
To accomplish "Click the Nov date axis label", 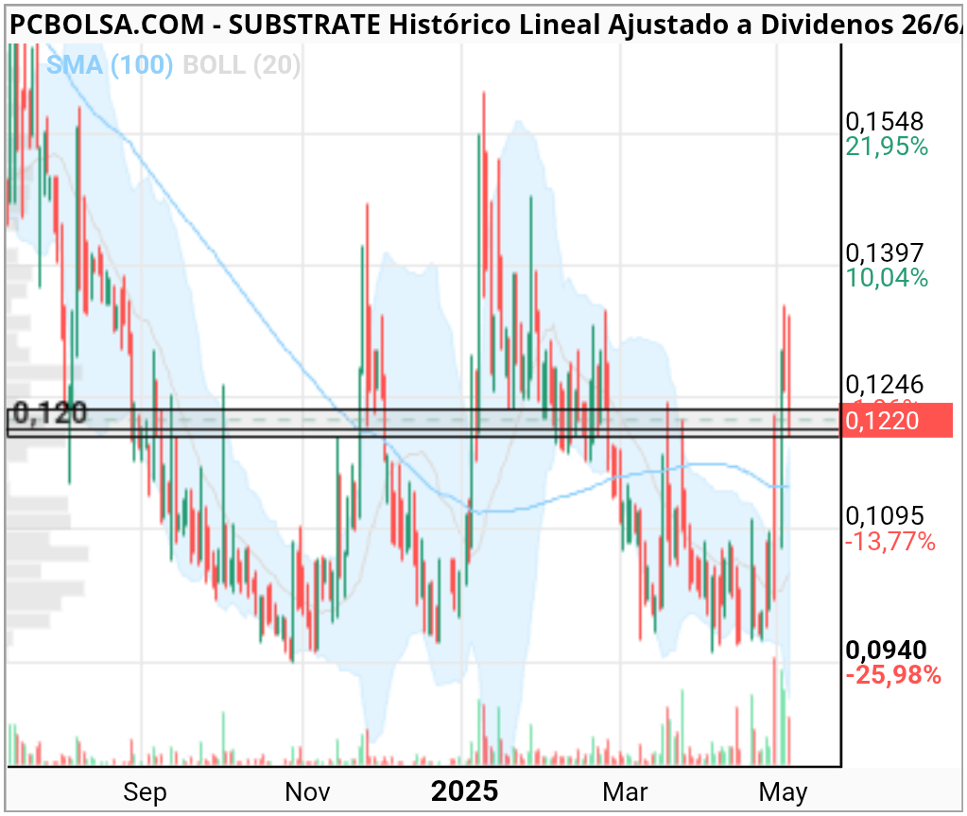I will 307,792.
